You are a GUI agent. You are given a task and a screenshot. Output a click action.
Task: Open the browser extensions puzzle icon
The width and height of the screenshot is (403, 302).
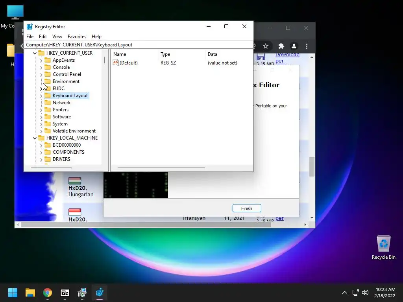[x=281, y=46]
